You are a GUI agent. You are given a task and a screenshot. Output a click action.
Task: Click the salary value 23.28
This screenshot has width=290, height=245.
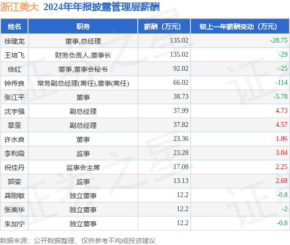tap(181, 153)
